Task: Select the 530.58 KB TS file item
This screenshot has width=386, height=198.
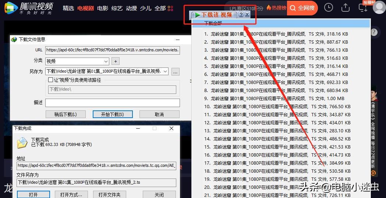Action: pos(277,171)
